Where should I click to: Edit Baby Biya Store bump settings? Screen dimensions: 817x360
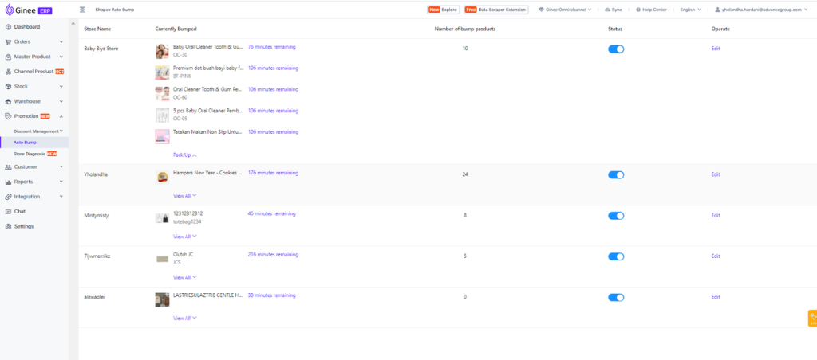tap(716, 49)
